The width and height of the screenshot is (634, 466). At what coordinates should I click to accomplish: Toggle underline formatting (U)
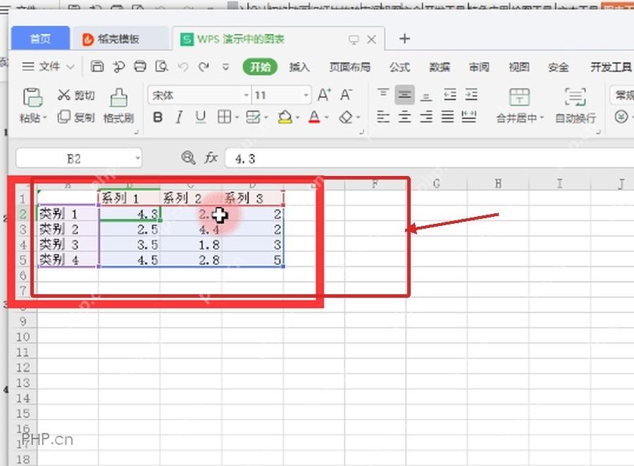click(201, 118)
